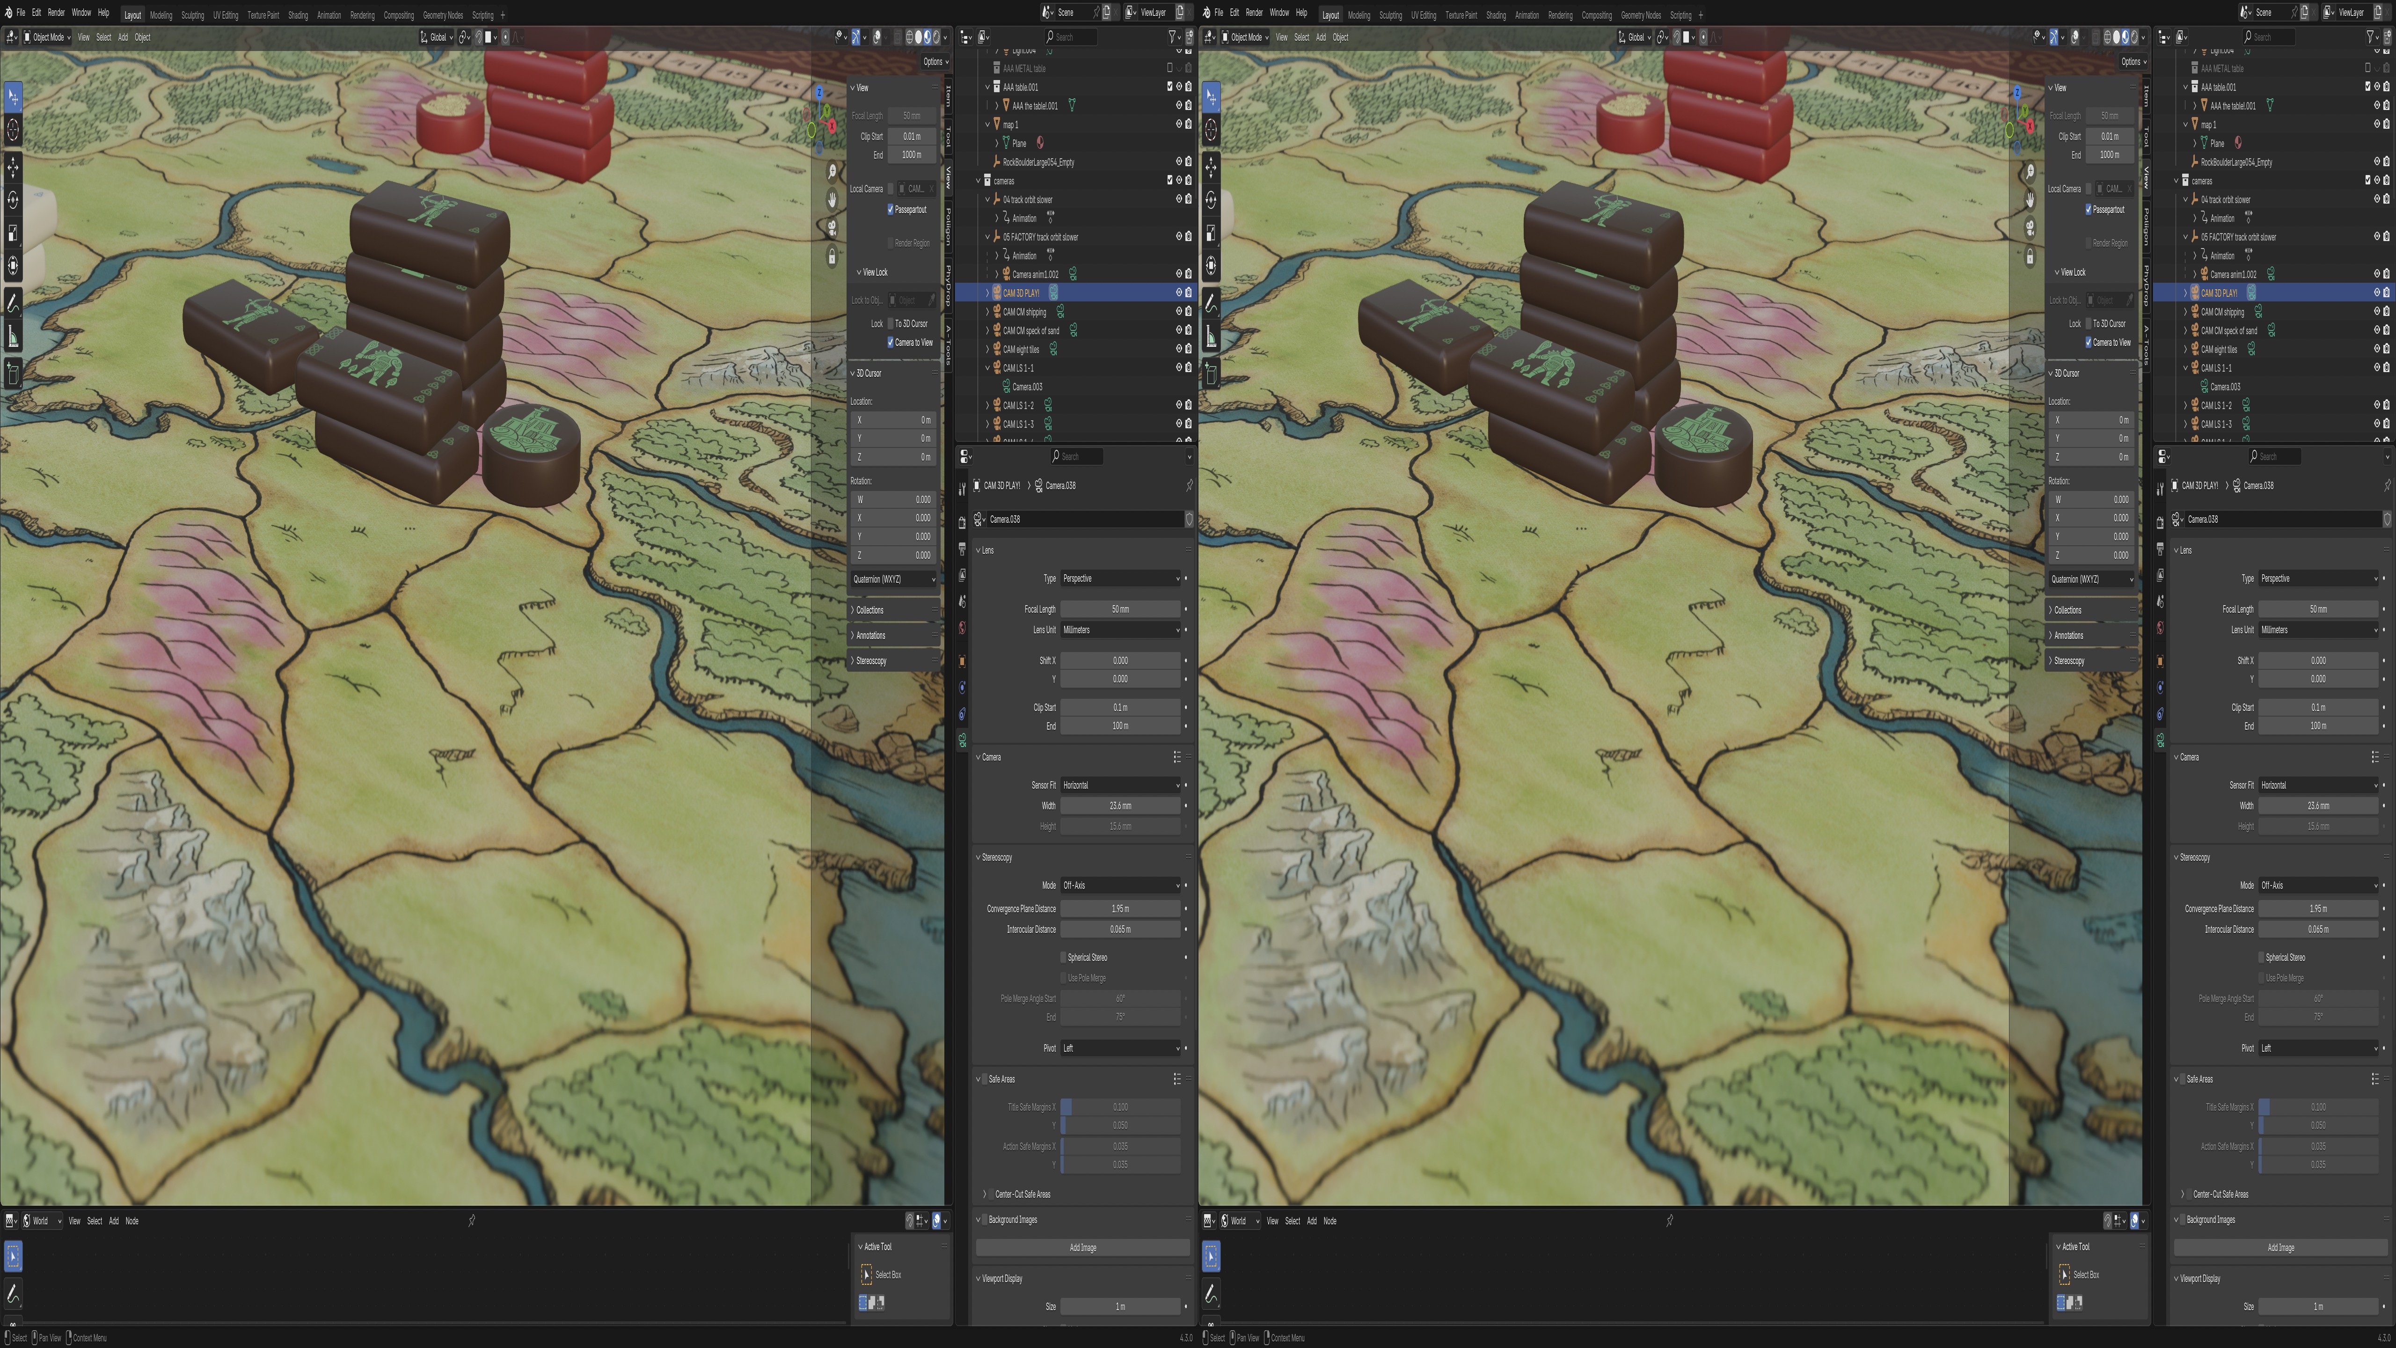Adjust Convergence Plane Distance field in left panel
This screenshot has width=2396, height=1348.
[x=1121, y=909]
